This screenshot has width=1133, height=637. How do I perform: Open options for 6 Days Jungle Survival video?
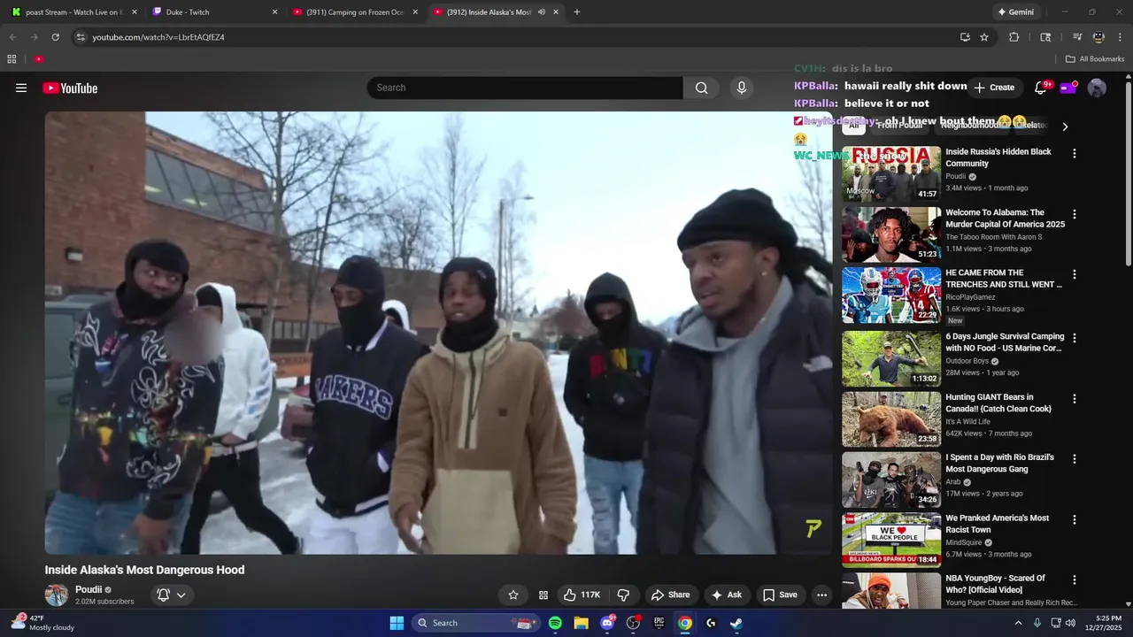pyautogui.click(x=1075, y=338)
